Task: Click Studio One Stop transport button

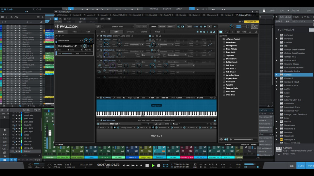Action: [x=147, y=166]
